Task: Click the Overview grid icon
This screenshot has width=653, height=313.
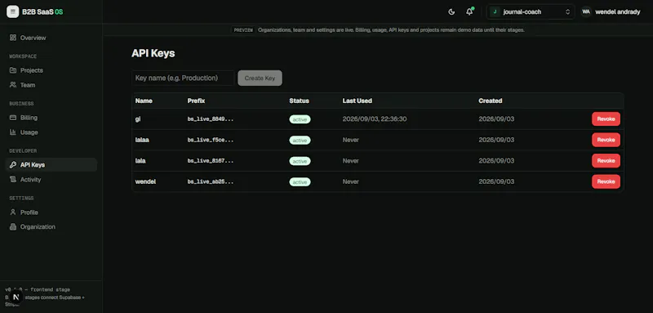Action: pyautogui.click(x=13, y=38)
